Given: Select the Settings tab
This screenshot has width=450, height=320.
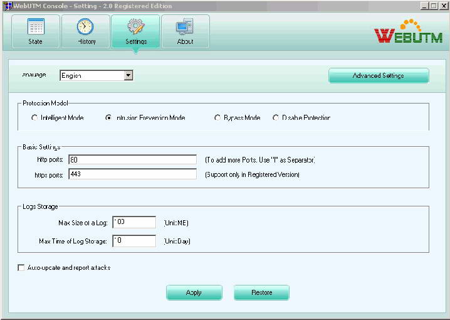Looking at the screenshot, I should (135, 31).
